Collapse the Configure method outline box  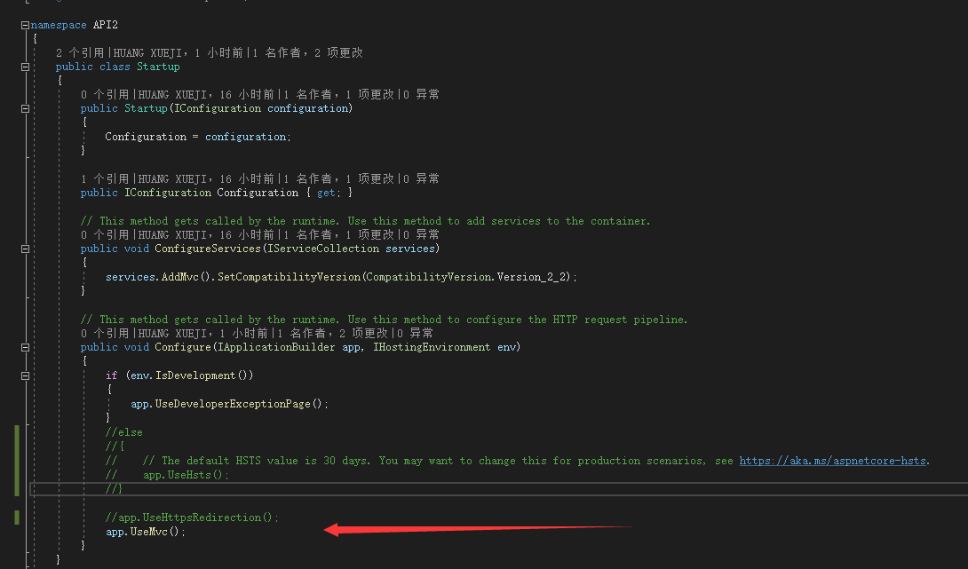tap(26, 347)
